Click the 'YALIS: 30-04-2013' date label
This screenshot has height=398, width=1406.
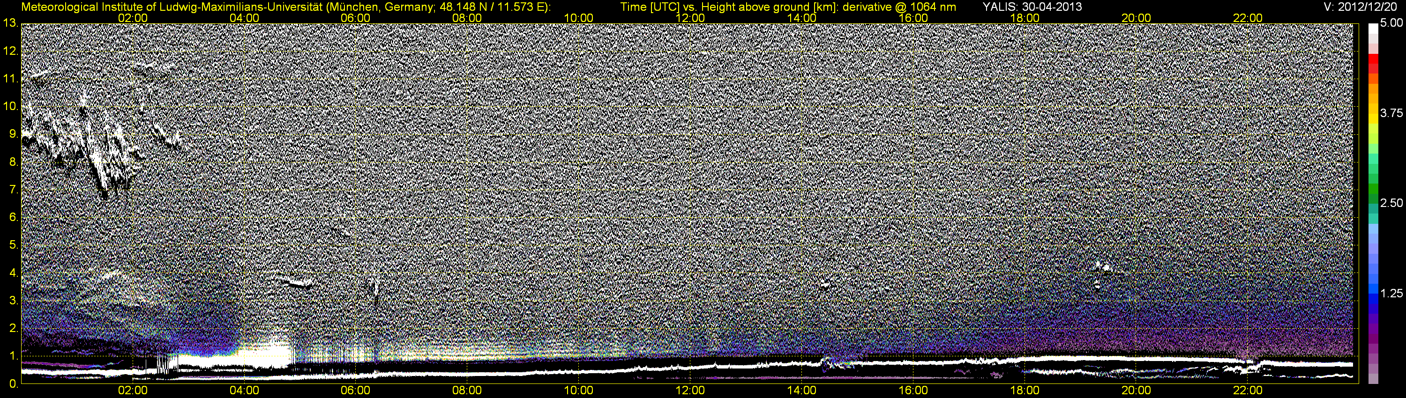pyautogui.click(x=1032, y=7)
